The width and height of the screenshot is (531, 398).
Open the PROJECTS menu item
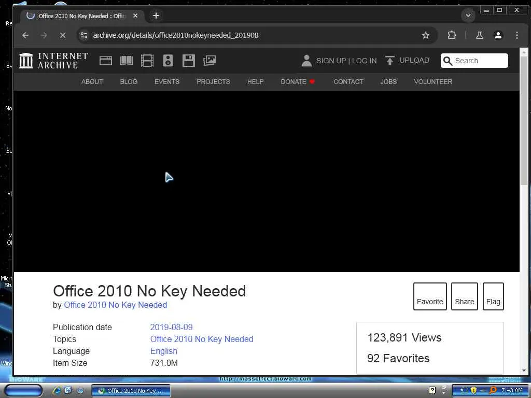click(x=213, y=81)
